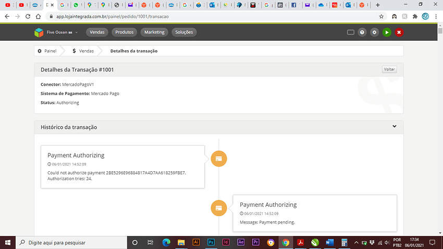Image resolution: width=443 pixels, height=249 pixels.
Task: Click the Cortana circle in taskbar
Action: coord(135,243)
